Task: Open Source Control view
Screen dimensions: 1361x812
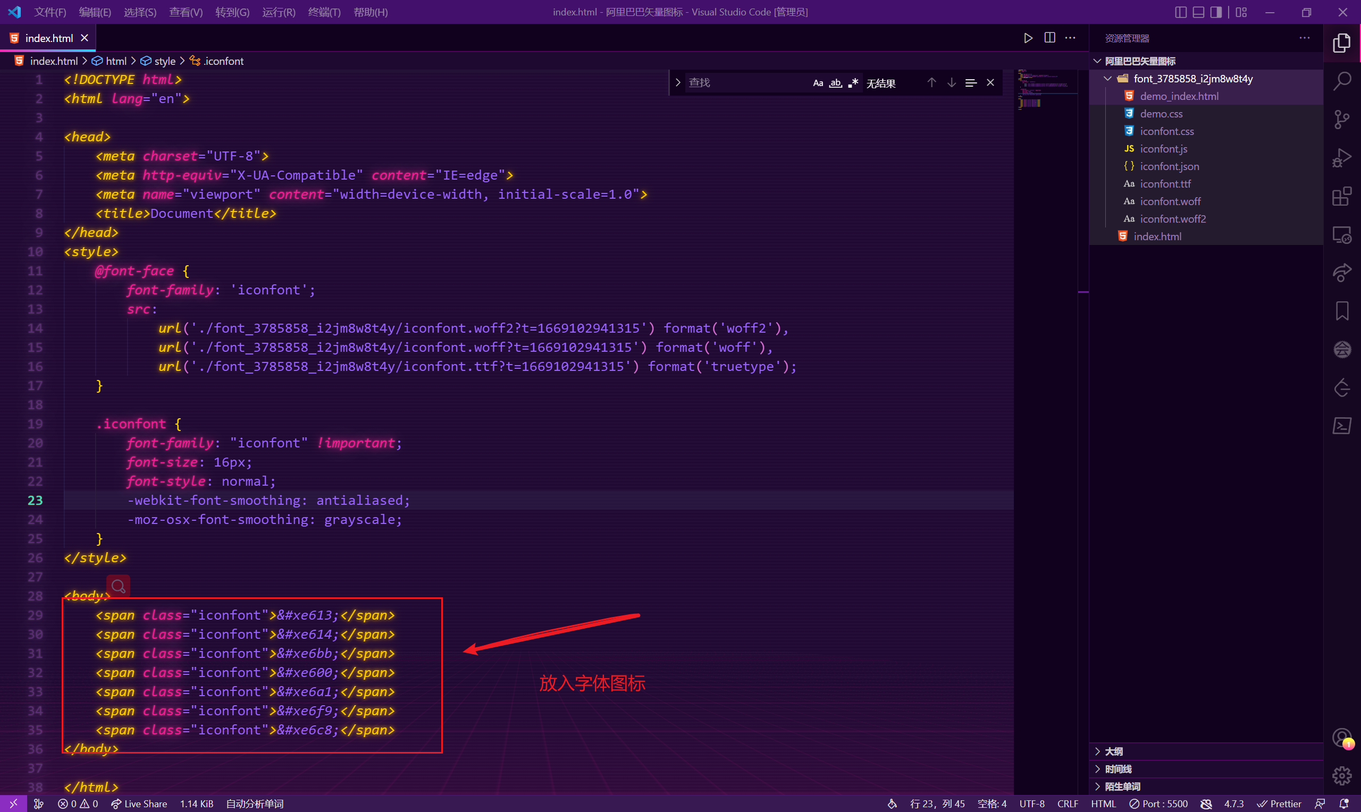Action: (1341, 119)
